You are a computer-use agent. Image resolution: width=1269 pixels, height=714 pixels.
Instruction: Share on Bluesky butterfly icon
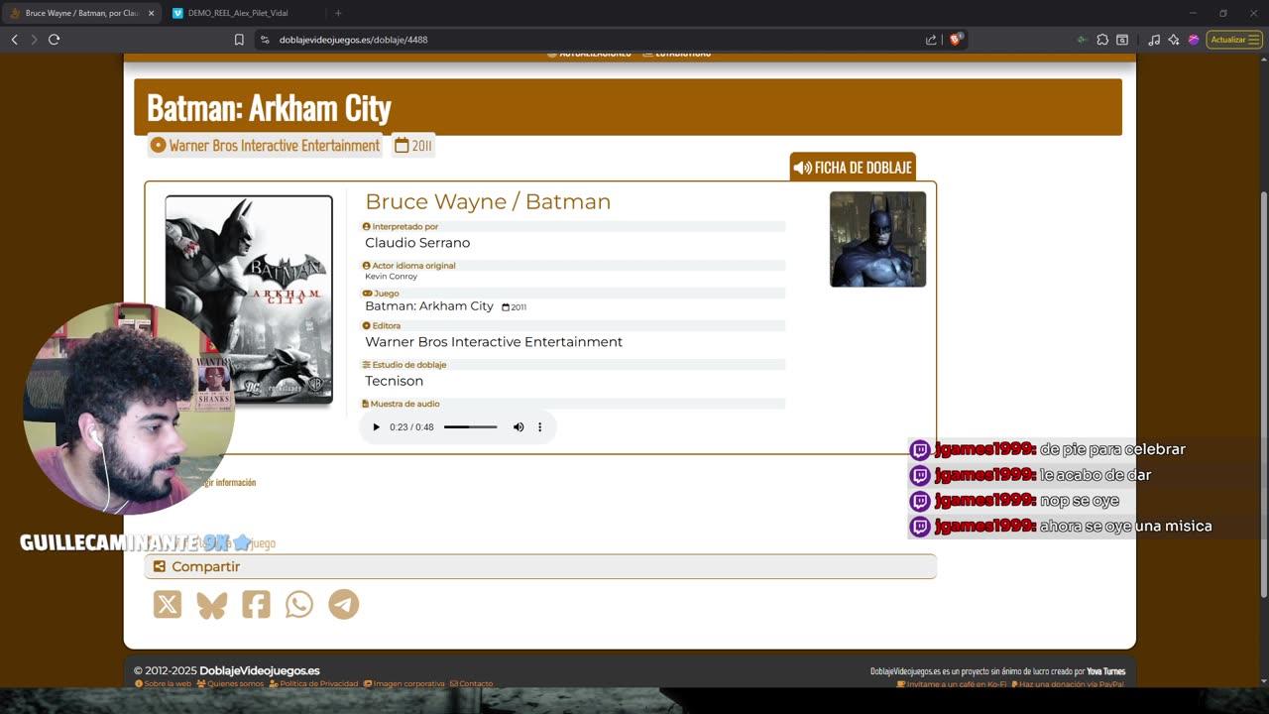212,604
